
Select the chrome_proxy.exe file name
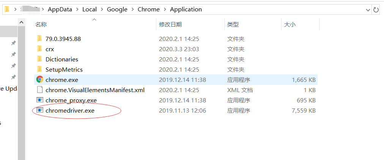[71, 100]
